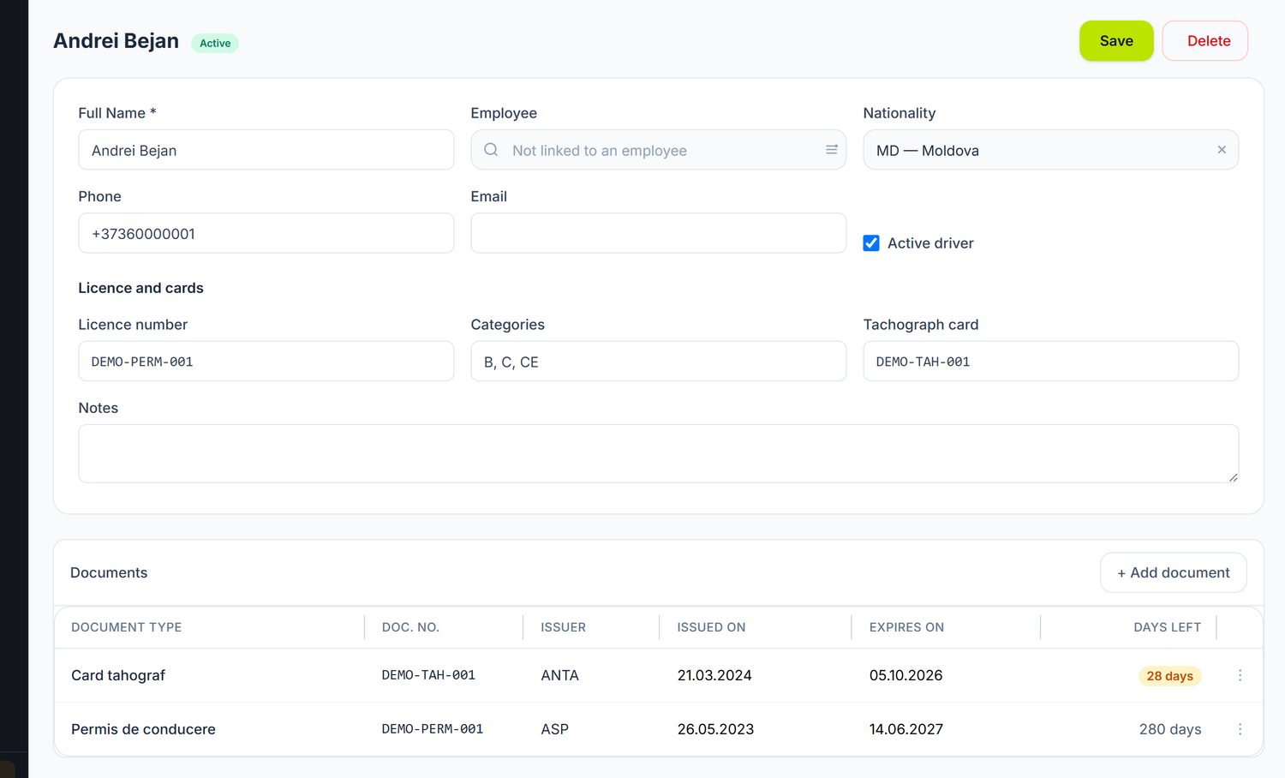Grab the Notes textarea resize handle
Image resolution: width=1285 pixels, height=778 pixels.
pos(1233,477)
